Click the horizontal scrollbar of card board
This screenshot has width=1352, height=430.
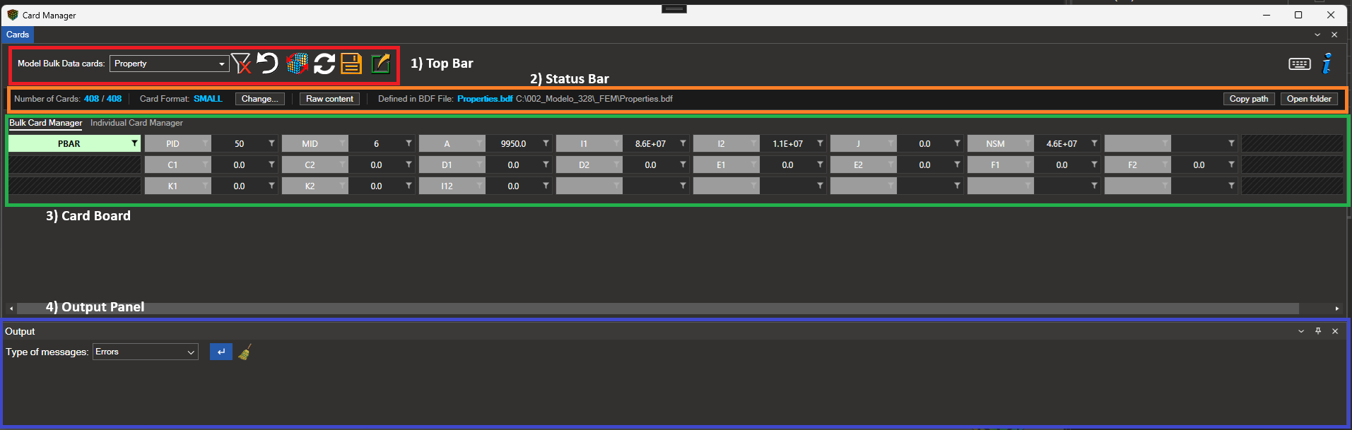coord(657,309)
